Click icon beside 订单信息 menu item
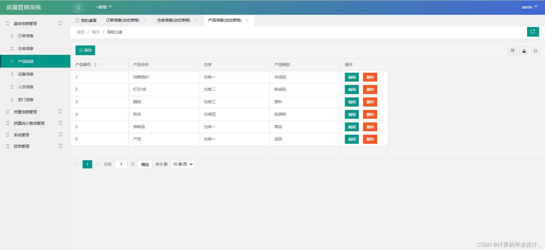 coord(12,36)
